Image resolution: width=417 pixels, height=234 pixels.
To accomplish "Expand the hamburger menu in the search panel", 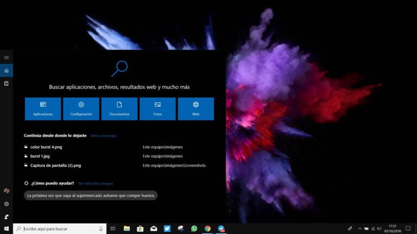I will coord(7,57).
